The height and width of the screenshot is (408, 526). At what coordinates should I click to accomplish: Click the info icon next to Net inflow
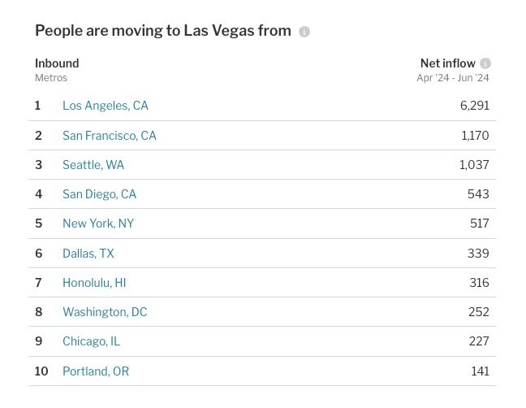click(485, 63)
